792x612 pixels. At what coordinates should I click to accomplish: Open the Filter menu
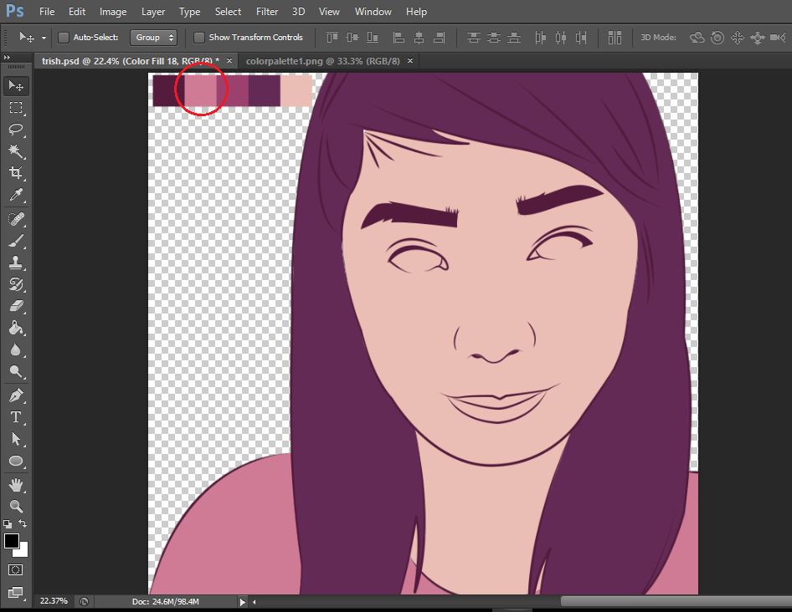point(267,12)
